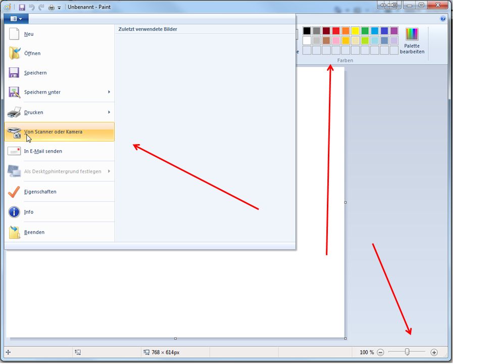Click the printer icon in quick access toolbar

pyautogui.click(x=52, y=8)
